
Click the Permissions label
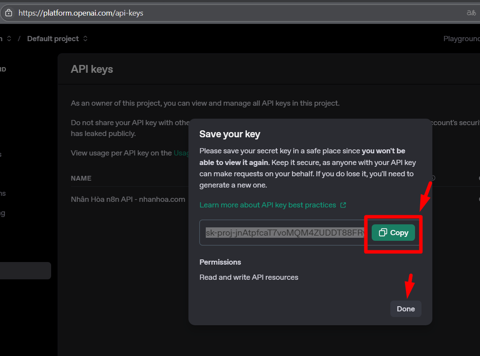(220, 262)
